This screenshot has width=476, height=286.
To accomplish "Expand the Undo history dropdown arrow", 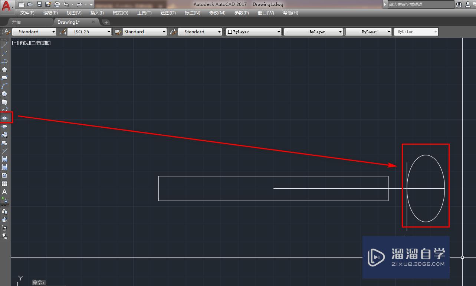I will (72, 4).
